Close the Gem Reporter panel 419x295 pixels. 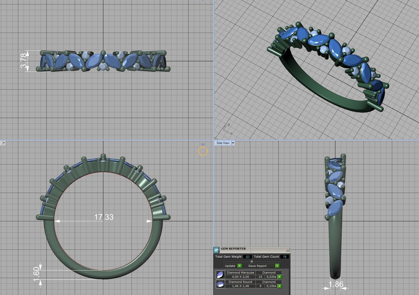point(287,250)
